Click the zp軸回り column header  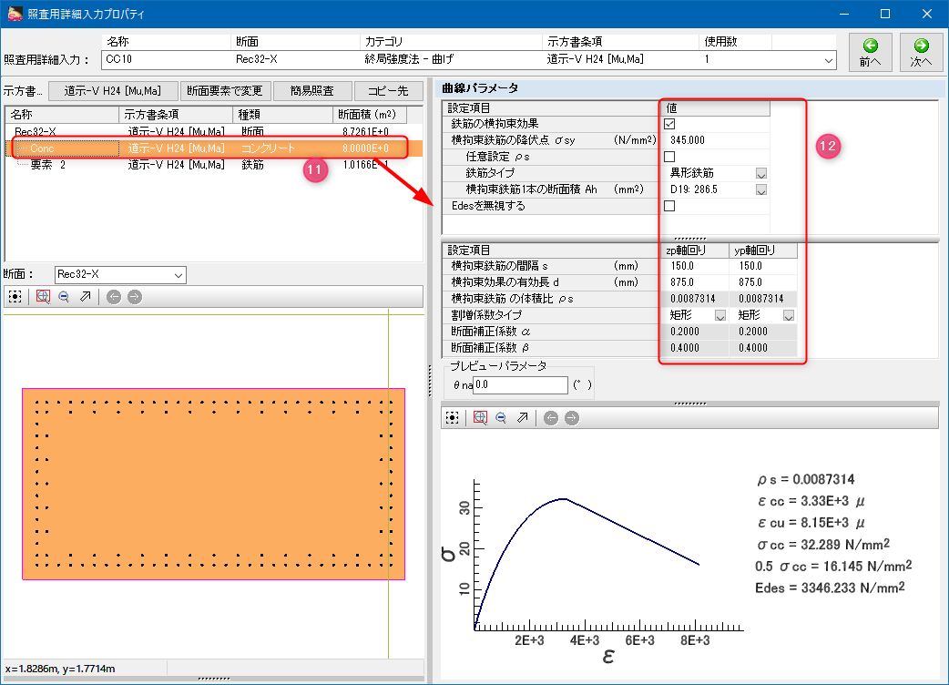pyautogui.click(x=694, y=250)
